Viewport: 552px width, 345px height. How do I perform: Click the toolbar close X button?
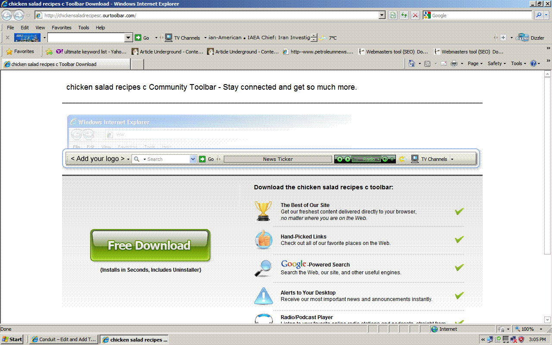7,38
